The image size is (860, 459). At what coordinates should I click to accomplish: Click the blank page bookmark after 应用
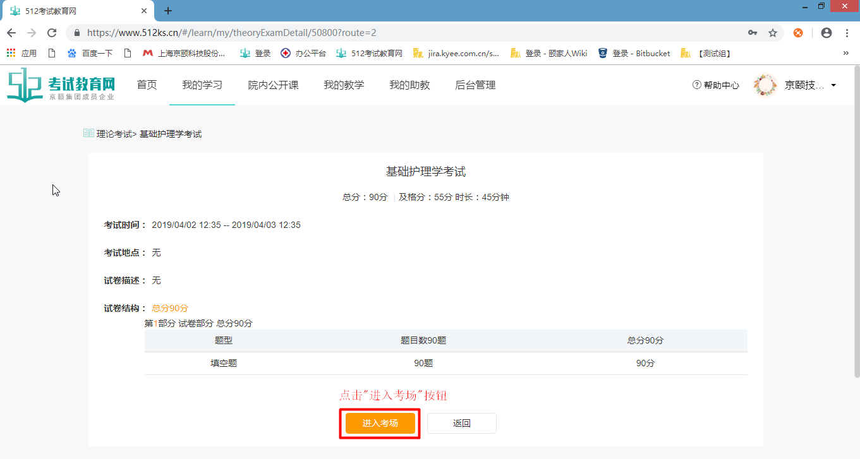click(52, 53)
